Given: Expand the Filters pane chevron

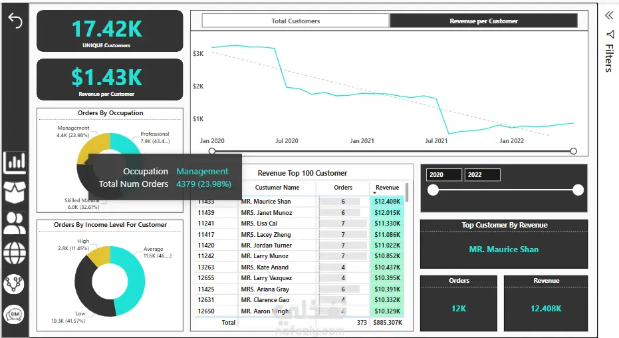Looking at the screenshot, I should (609, 15).
